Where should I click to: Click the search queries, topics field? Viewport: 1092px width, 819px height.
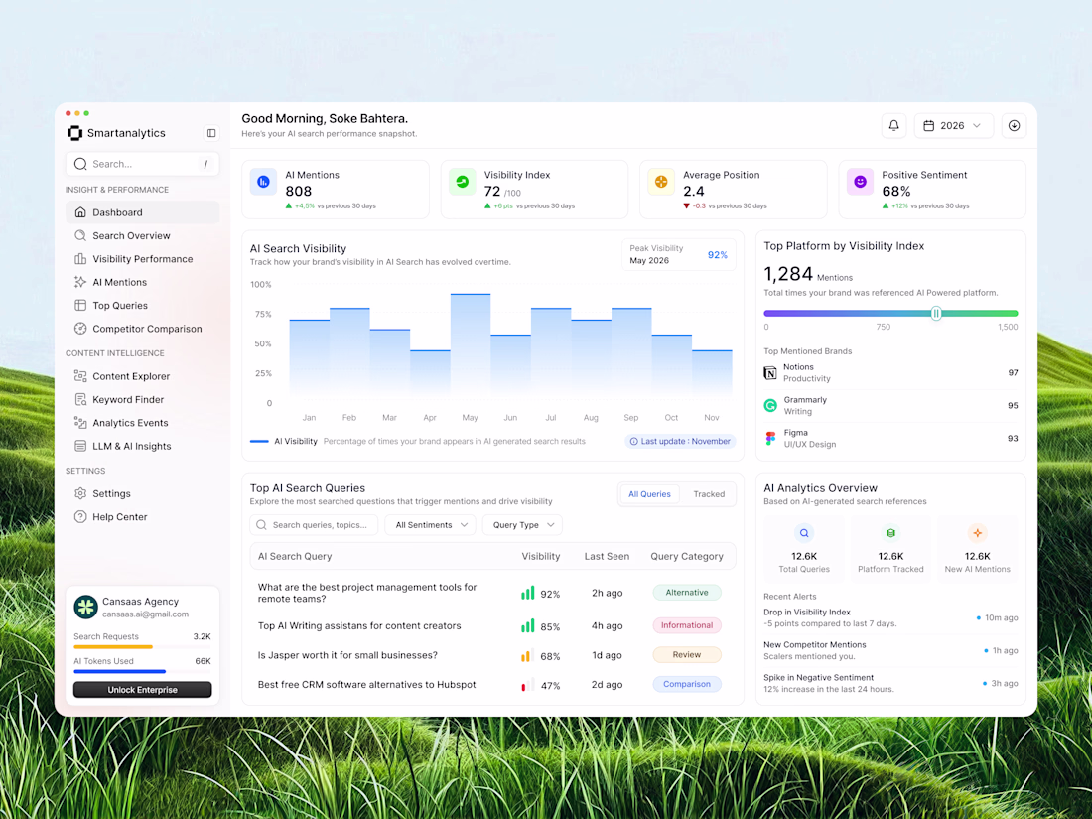tap(314, 525)
